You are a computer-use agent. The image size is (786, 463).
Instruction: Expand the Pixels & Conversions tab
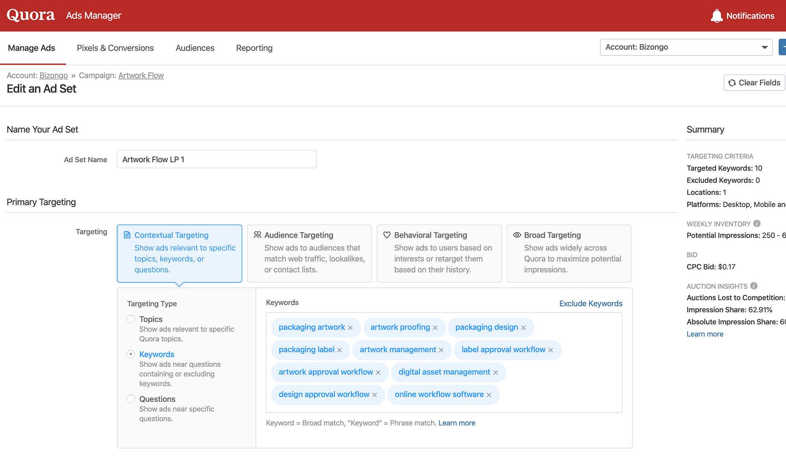point(115,48)
